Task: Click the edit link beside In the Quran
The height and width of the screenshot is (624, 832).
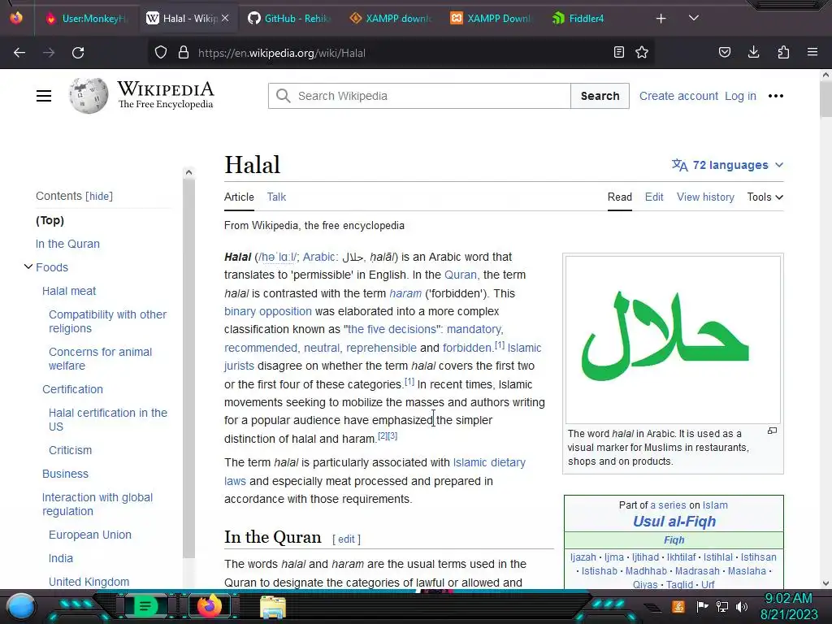Action: click(x=346, y=539)
